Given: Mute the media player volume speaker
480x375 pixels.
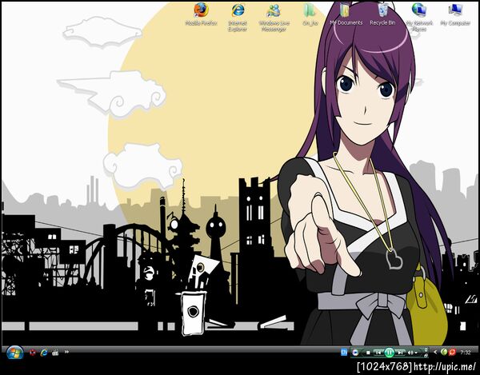Looking at the screenshot, I should pos(410,353).
